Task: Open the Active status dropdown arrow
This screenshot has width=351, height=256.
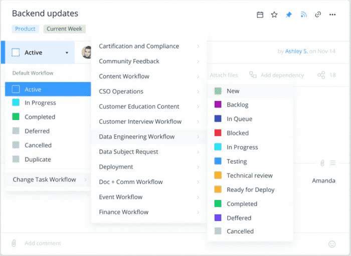Action: pos(67,52)
